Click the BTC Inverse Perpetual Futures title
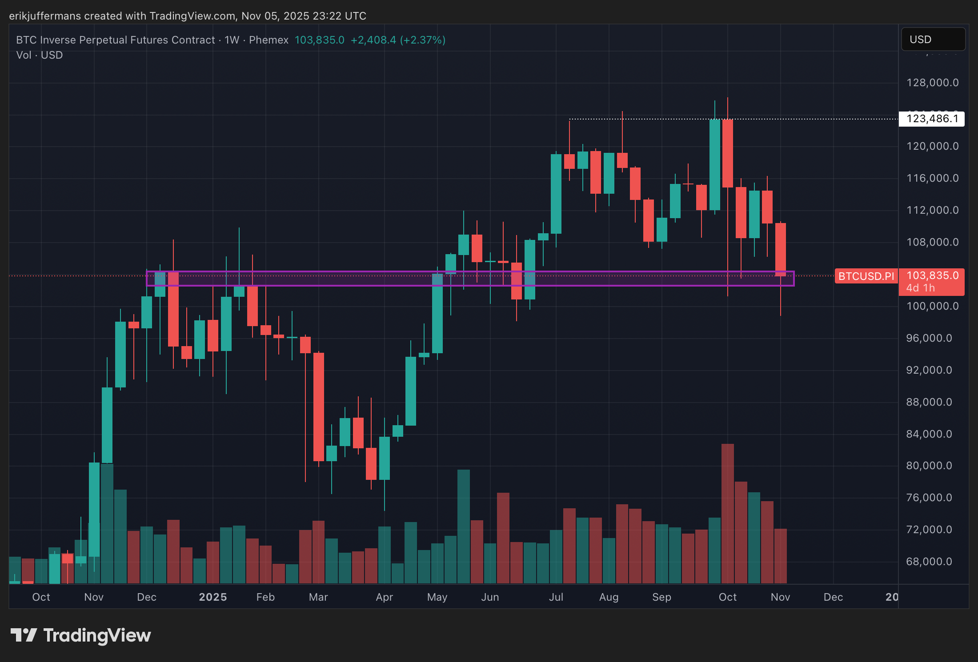 [x=116, y=40]
